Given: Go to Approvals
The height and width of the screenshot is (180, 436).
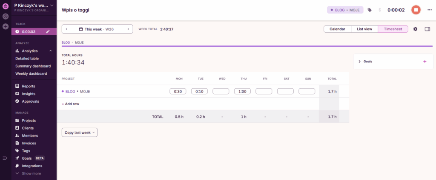Looking at the screenshot, I should tap(30, 101).
